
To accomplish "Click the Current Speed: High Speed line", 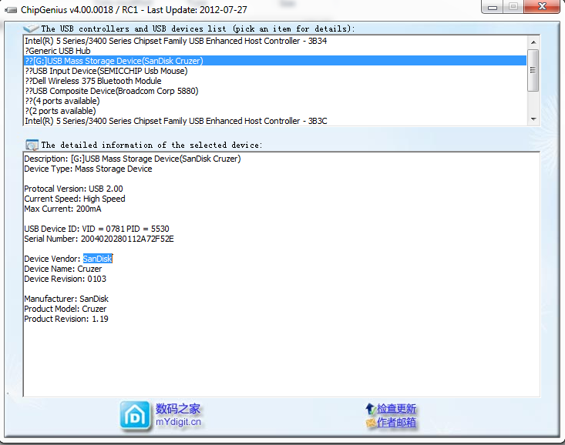I will (75, 199).
